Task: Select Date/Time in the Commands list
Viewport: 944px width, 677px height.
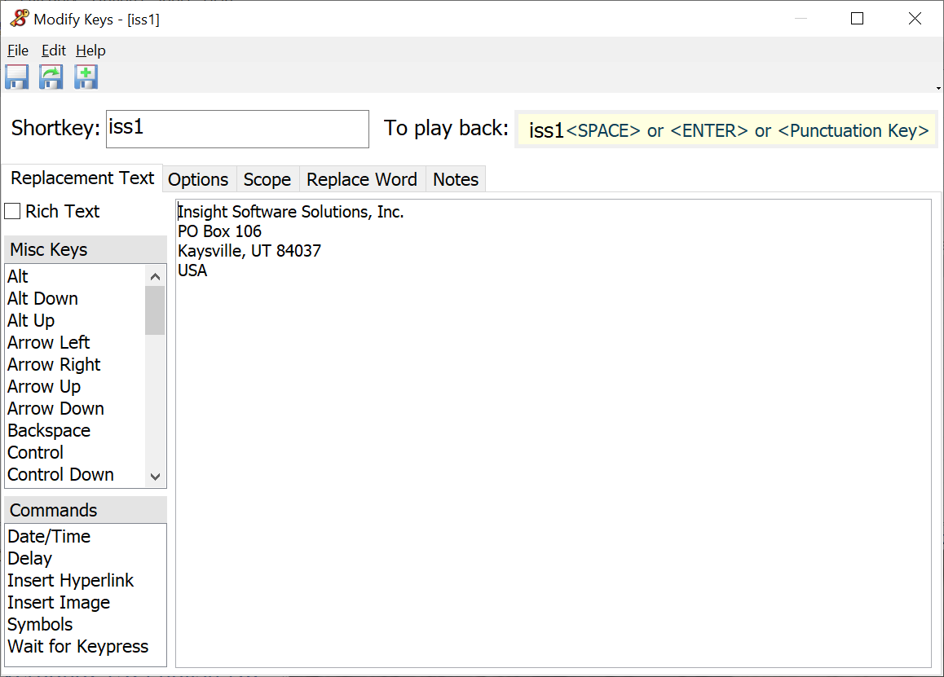Action: (49, 537)
